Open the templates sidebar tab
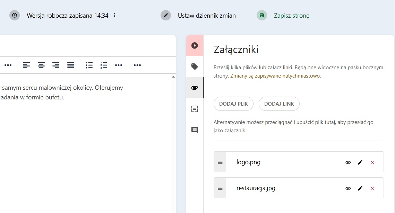The width and height of the screenshot is (395, 213). [195, 109]
